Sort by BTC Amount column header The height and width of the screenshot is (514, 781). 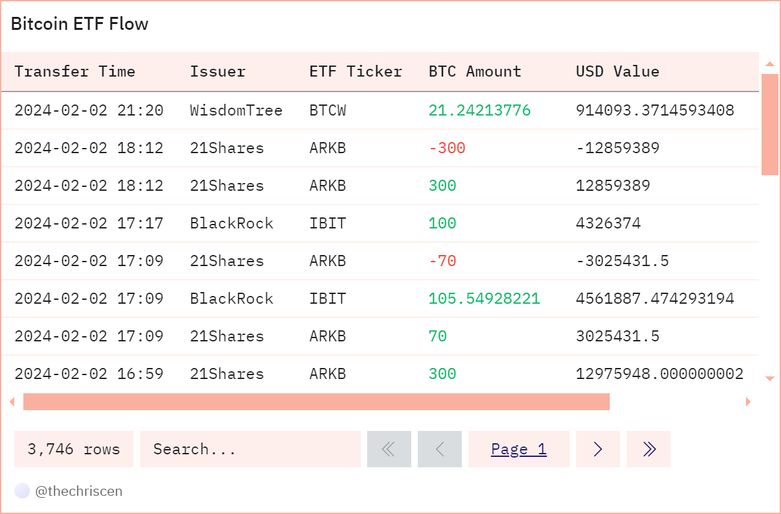tap(475, 71)
